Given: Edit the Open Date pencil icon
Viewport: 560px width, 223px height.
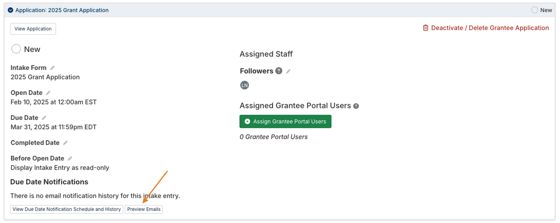Looking at the screenshot, I should pos(48,93).
